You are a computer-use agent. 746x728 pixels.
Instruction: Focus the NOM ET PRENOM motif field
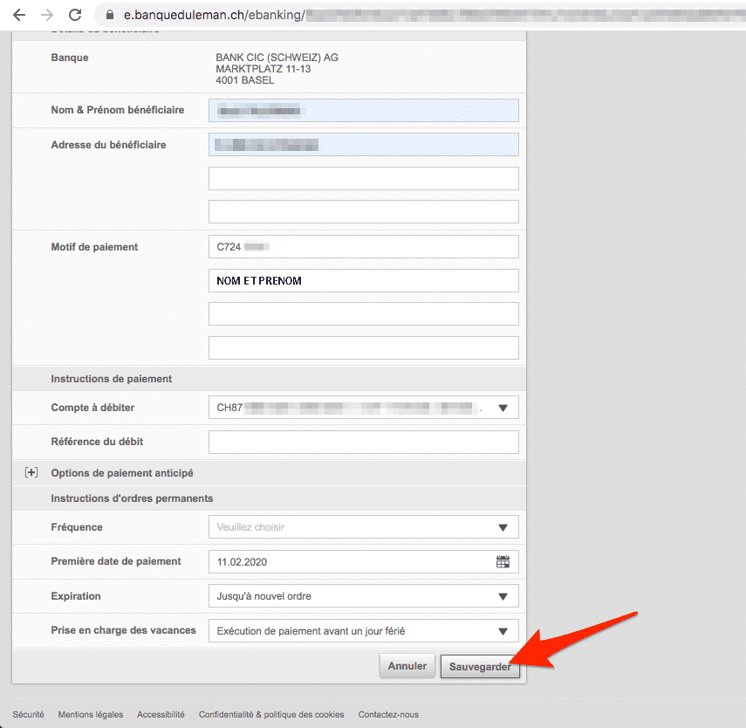coord(364,281)
